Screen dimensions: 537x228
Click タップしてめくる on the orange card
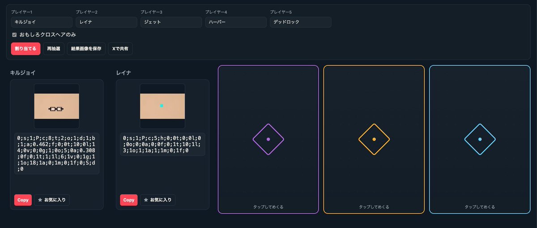click(374, 207)
